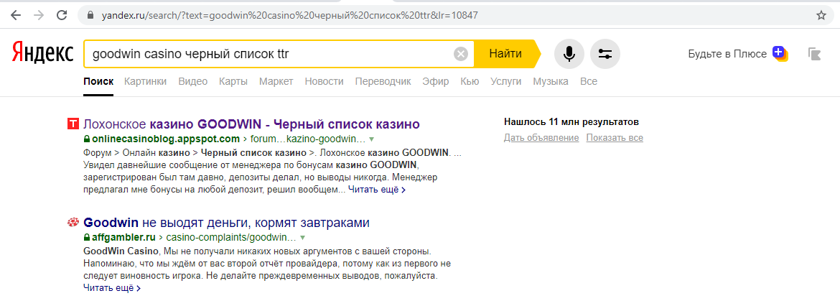The image size is (840, 301).
Task: Open the Переводчик tab
Action: pos(383,81)
